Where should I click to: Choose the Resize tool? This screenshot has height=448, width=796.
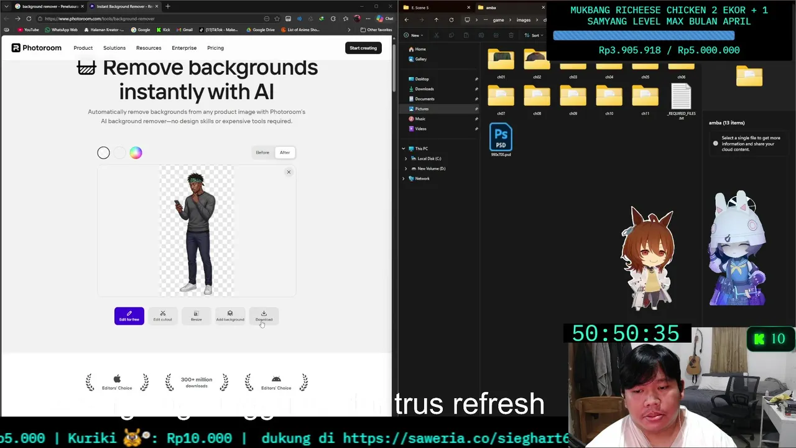pos(196,316)
